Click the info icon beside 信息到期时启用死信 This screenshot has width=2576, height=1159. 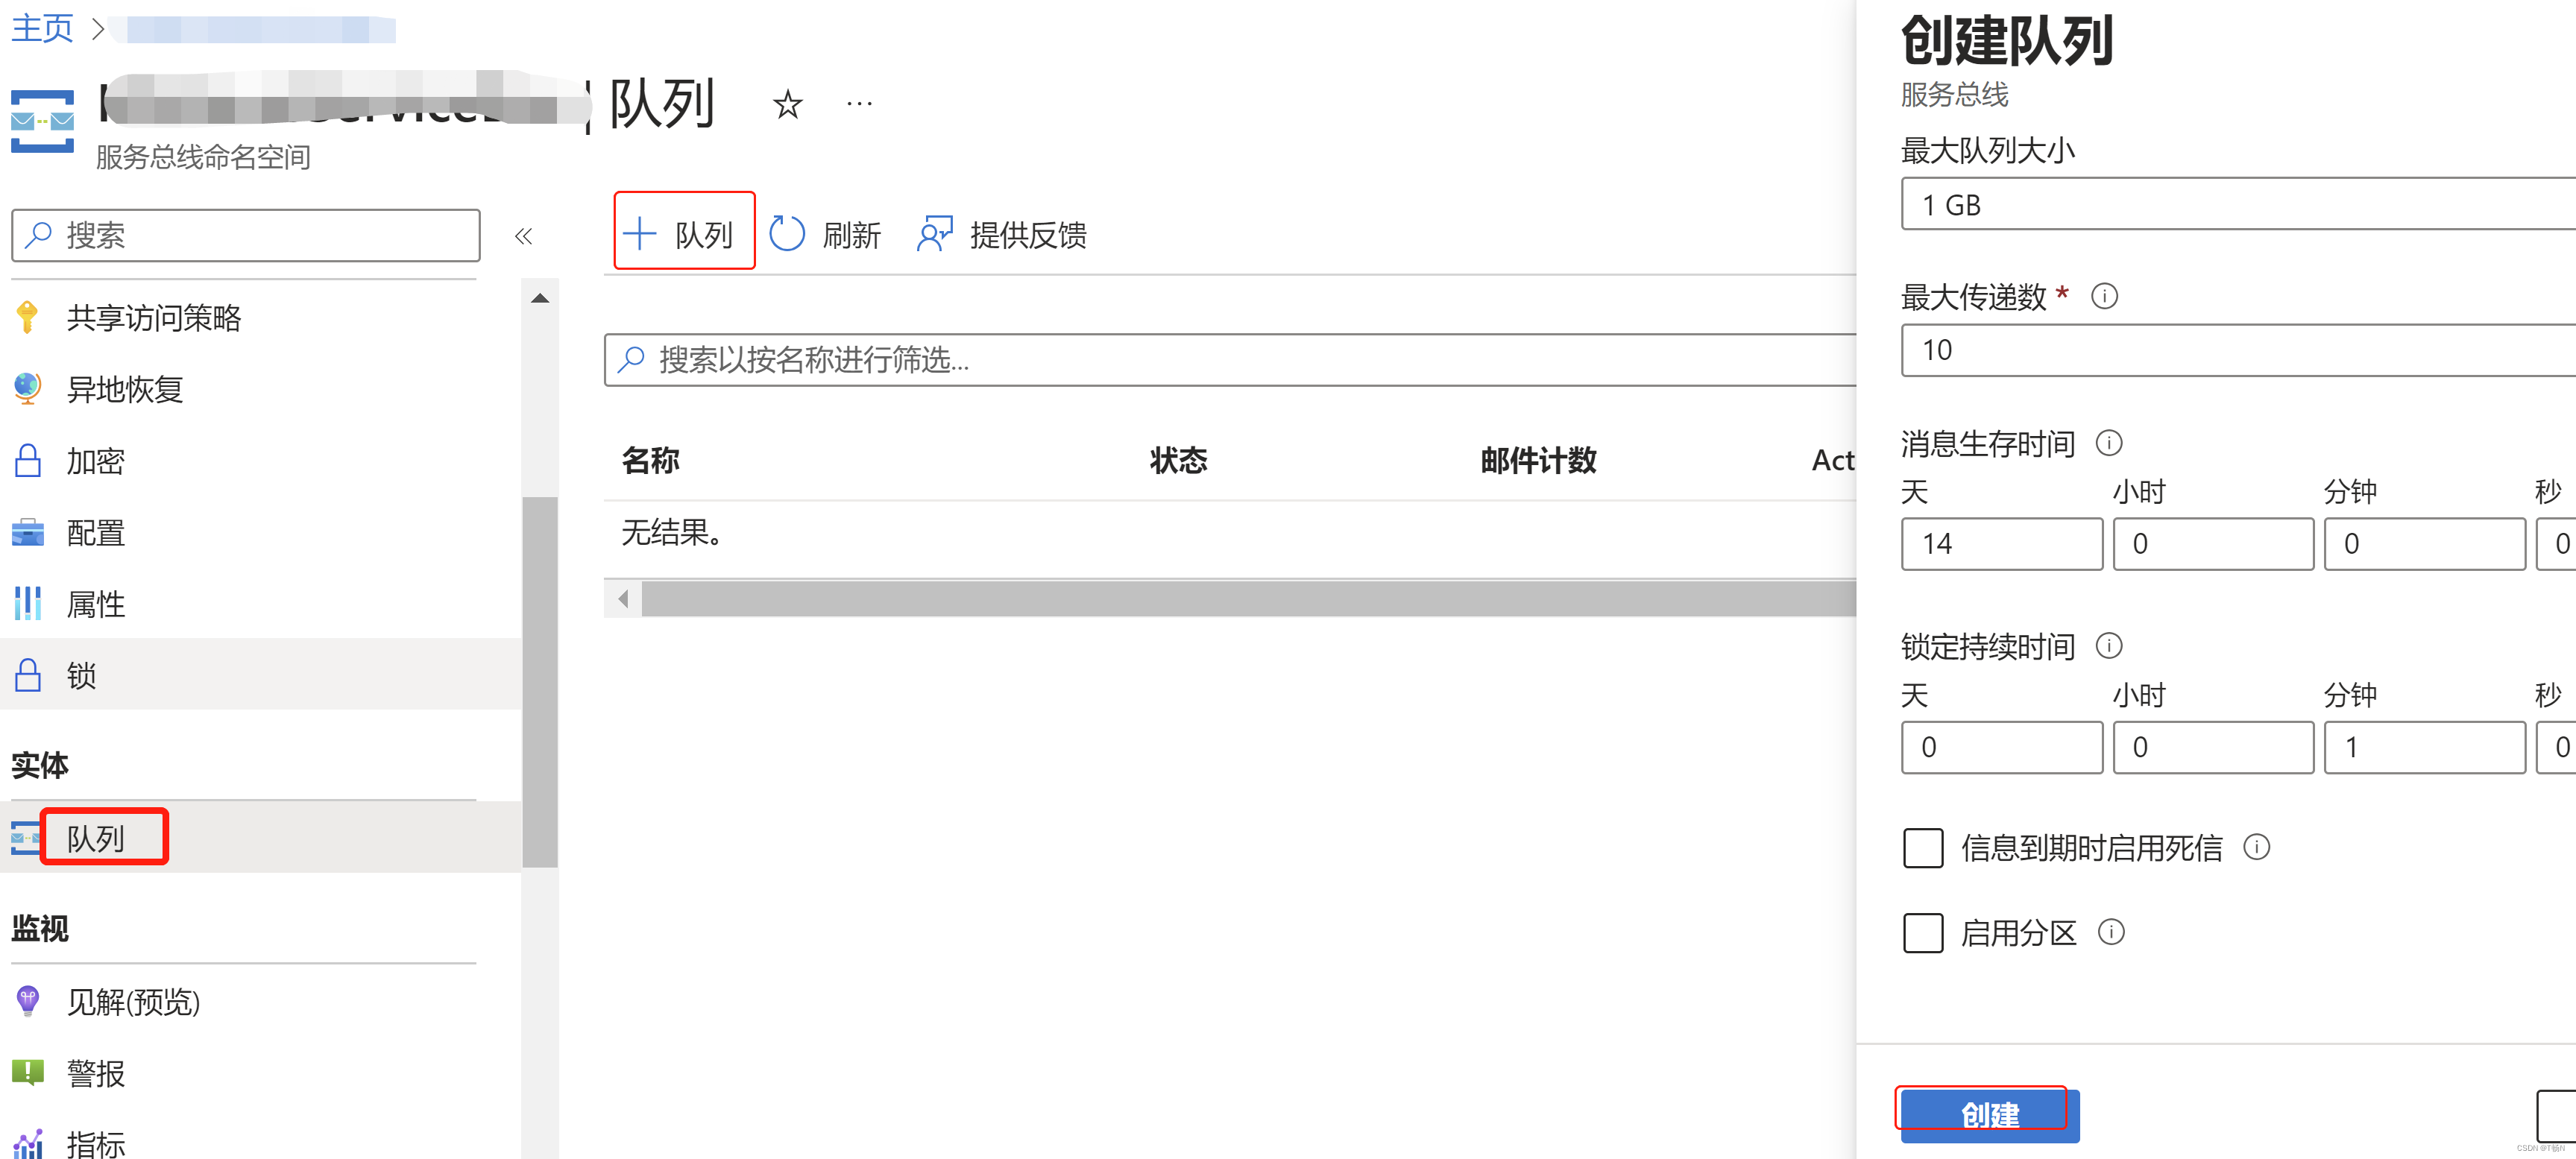(x=2257, y=847)
